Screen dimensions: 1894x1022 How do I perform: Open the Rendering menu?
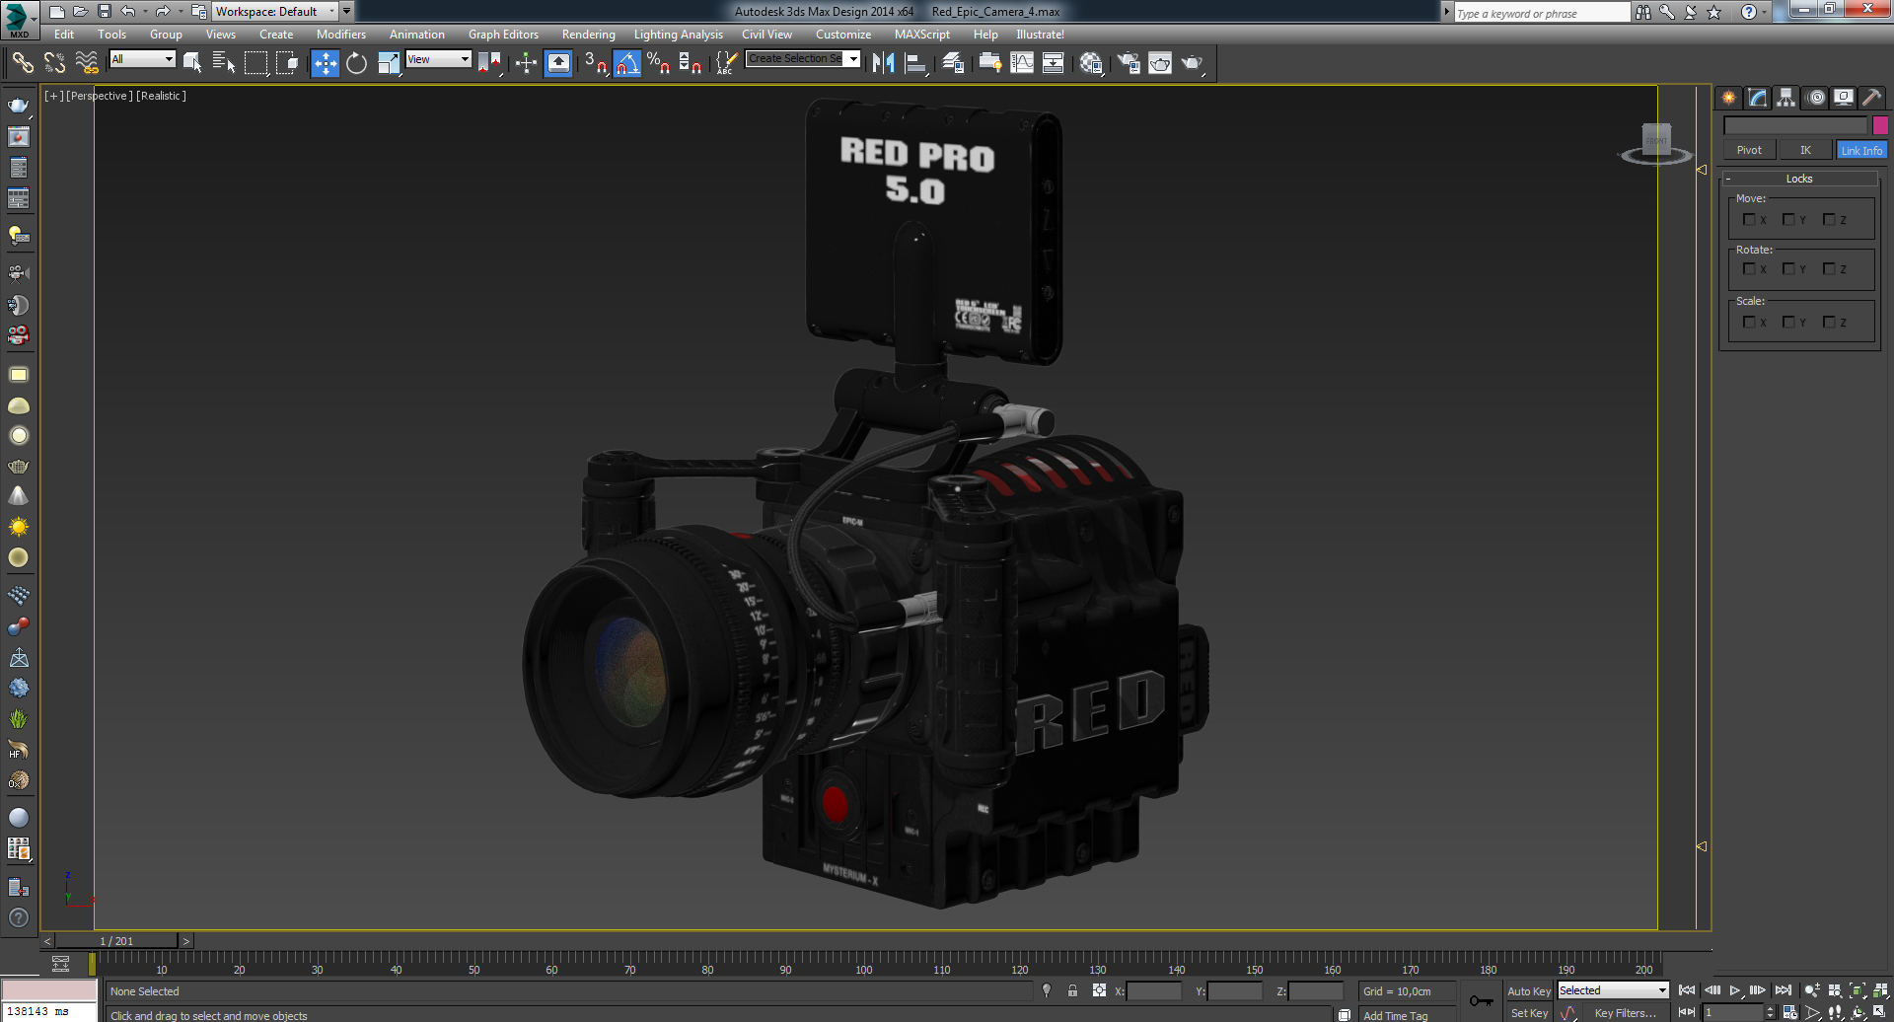(588, 35)
